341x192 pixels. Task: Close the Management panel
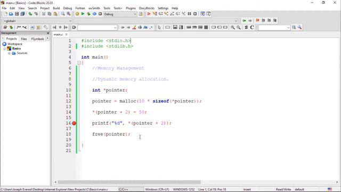[x=48, y=33]
